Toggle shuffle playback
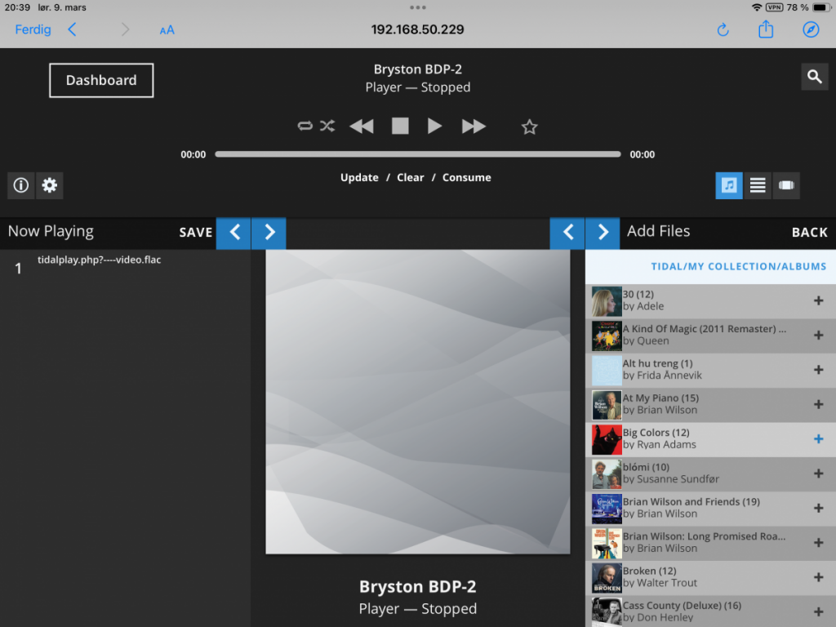836x627 pixels. coord(327,127)
